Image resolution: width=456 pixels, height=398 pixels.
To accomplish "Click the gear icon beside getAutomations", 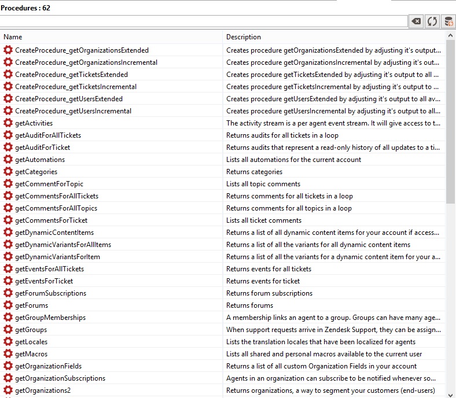I will (8, 160).
